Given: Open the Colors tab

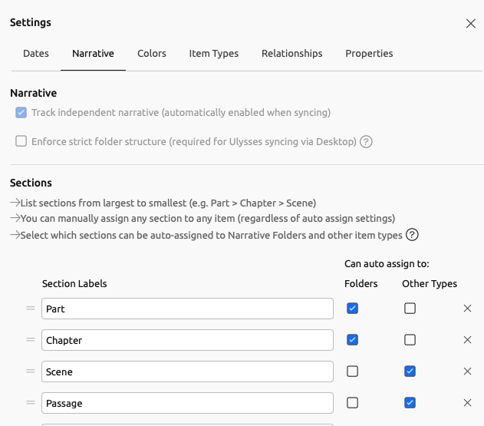Looking at the screenshot, I should pos(152,54).
